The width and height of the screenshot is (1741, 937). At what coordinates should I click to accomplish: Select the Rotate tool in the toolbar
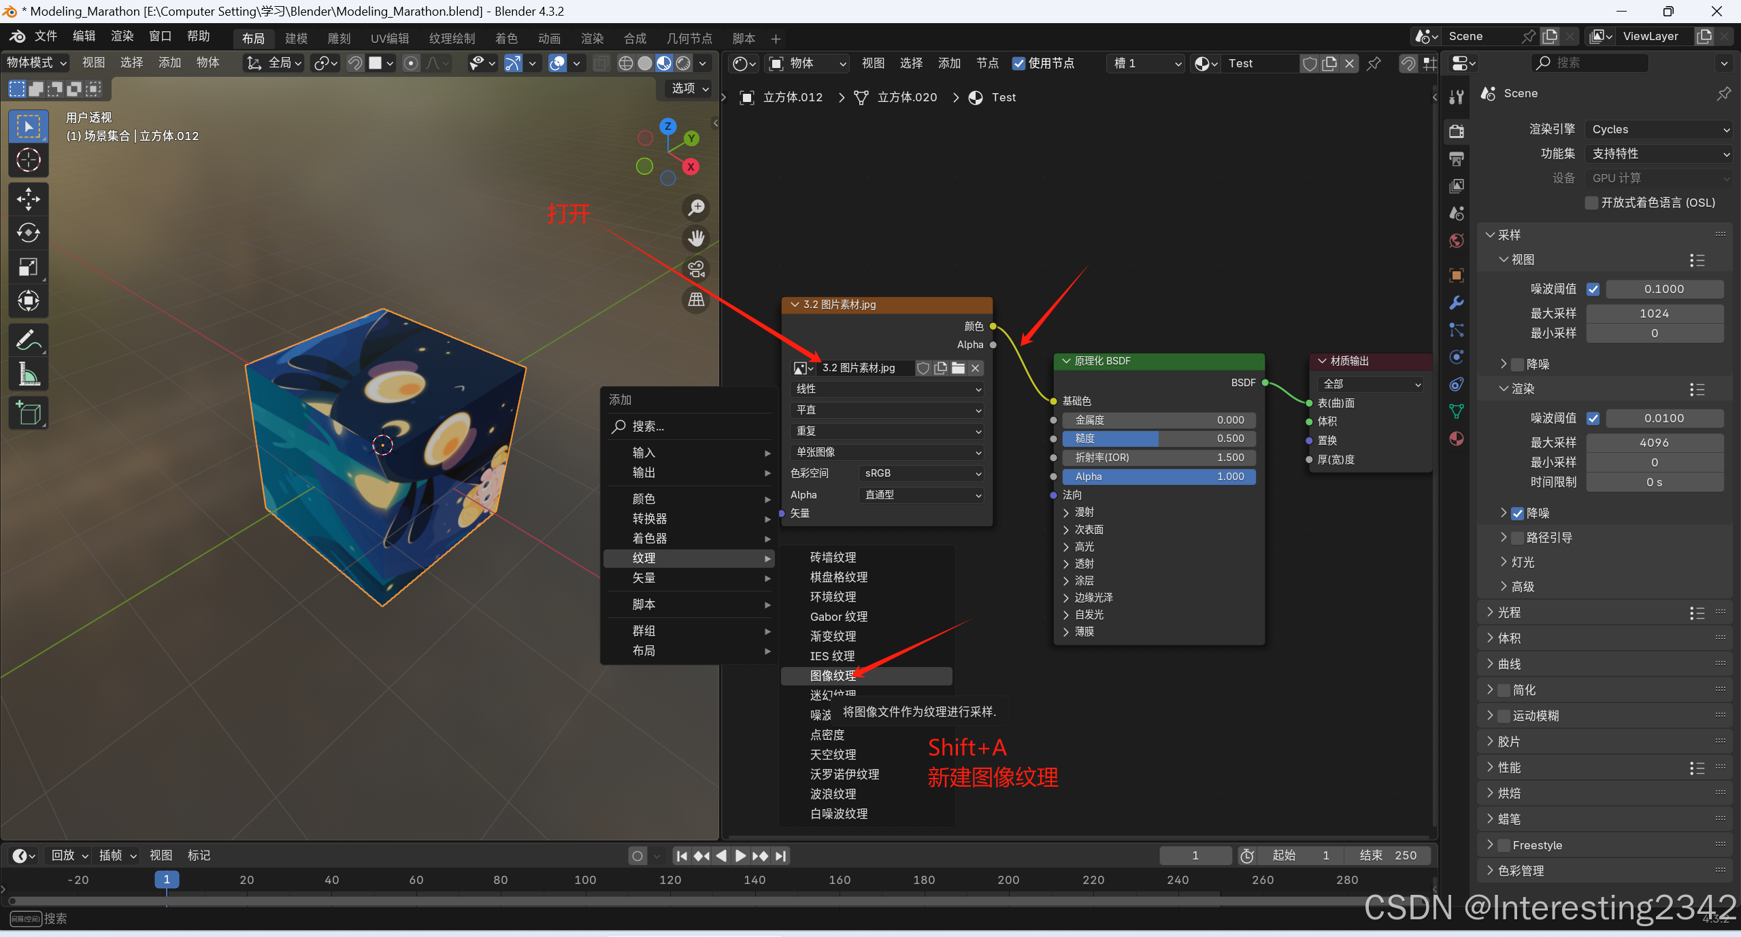click(28, 233)
